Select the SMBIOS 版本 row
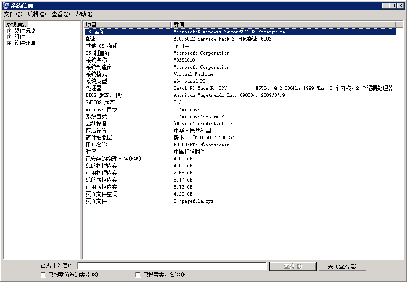 click(240, 102)
